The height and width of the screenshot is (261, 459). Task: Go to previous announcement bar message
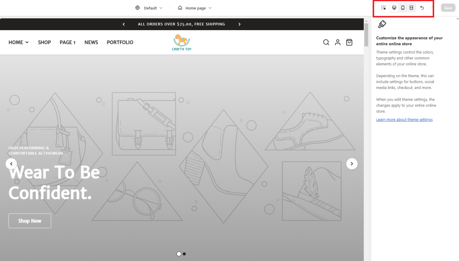click(124, 24)
